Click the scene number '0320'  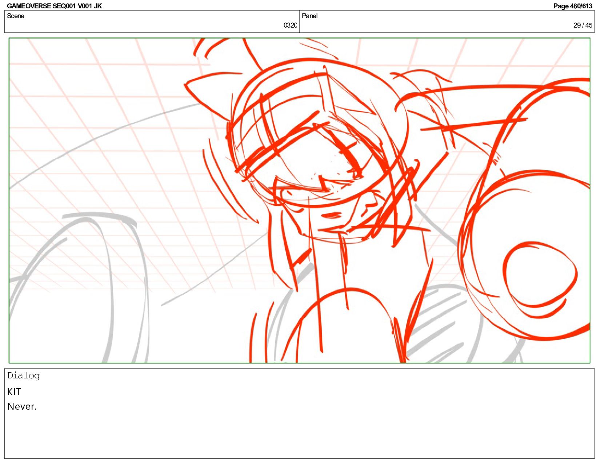(x=290, y=25)
